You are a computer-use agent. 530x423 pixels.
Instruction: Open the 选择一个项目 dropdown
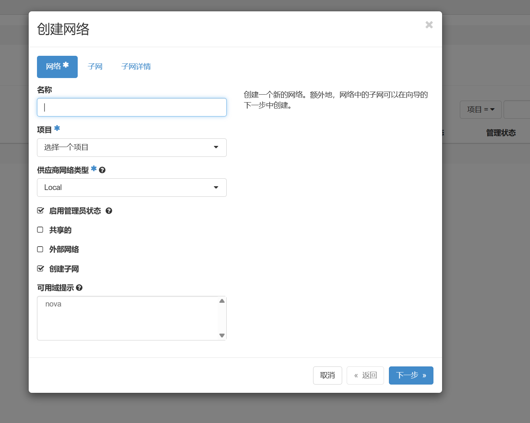[x=132, y=147]
